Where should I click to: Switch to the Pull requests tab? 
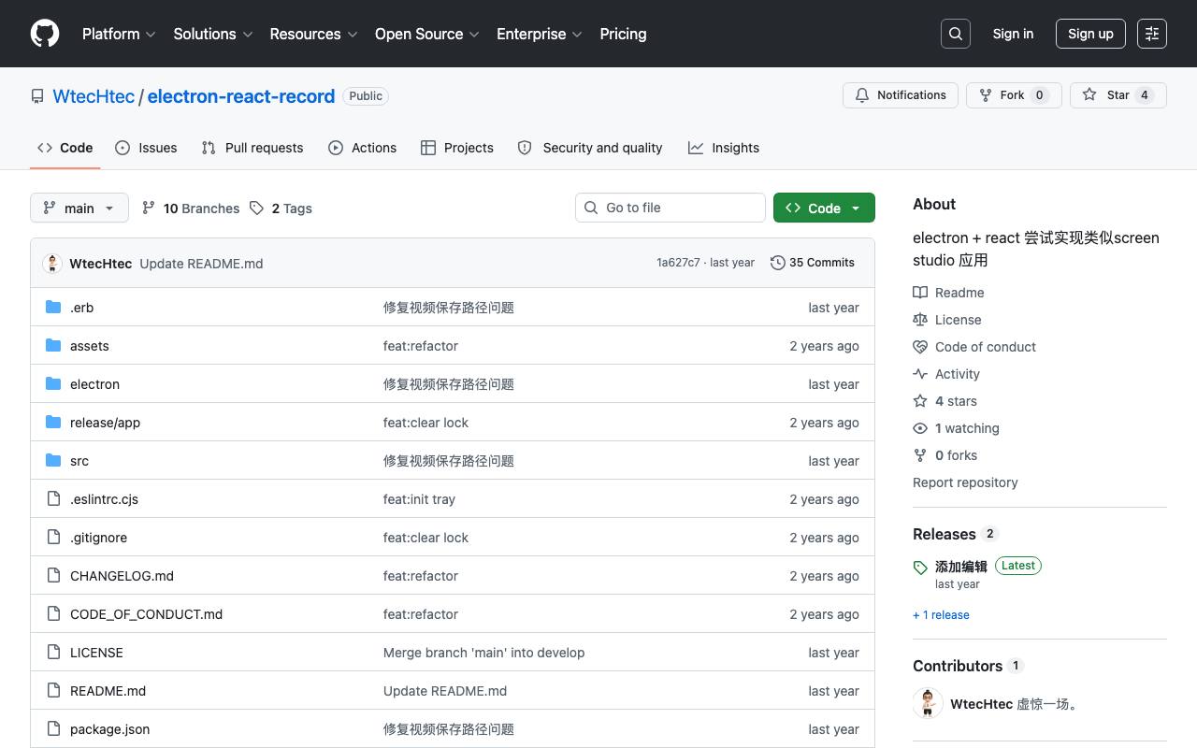coord(252,148)
